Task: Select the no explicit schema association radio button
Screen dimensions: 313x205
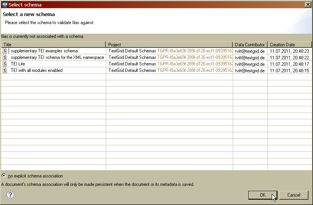Action: point(4,176)
